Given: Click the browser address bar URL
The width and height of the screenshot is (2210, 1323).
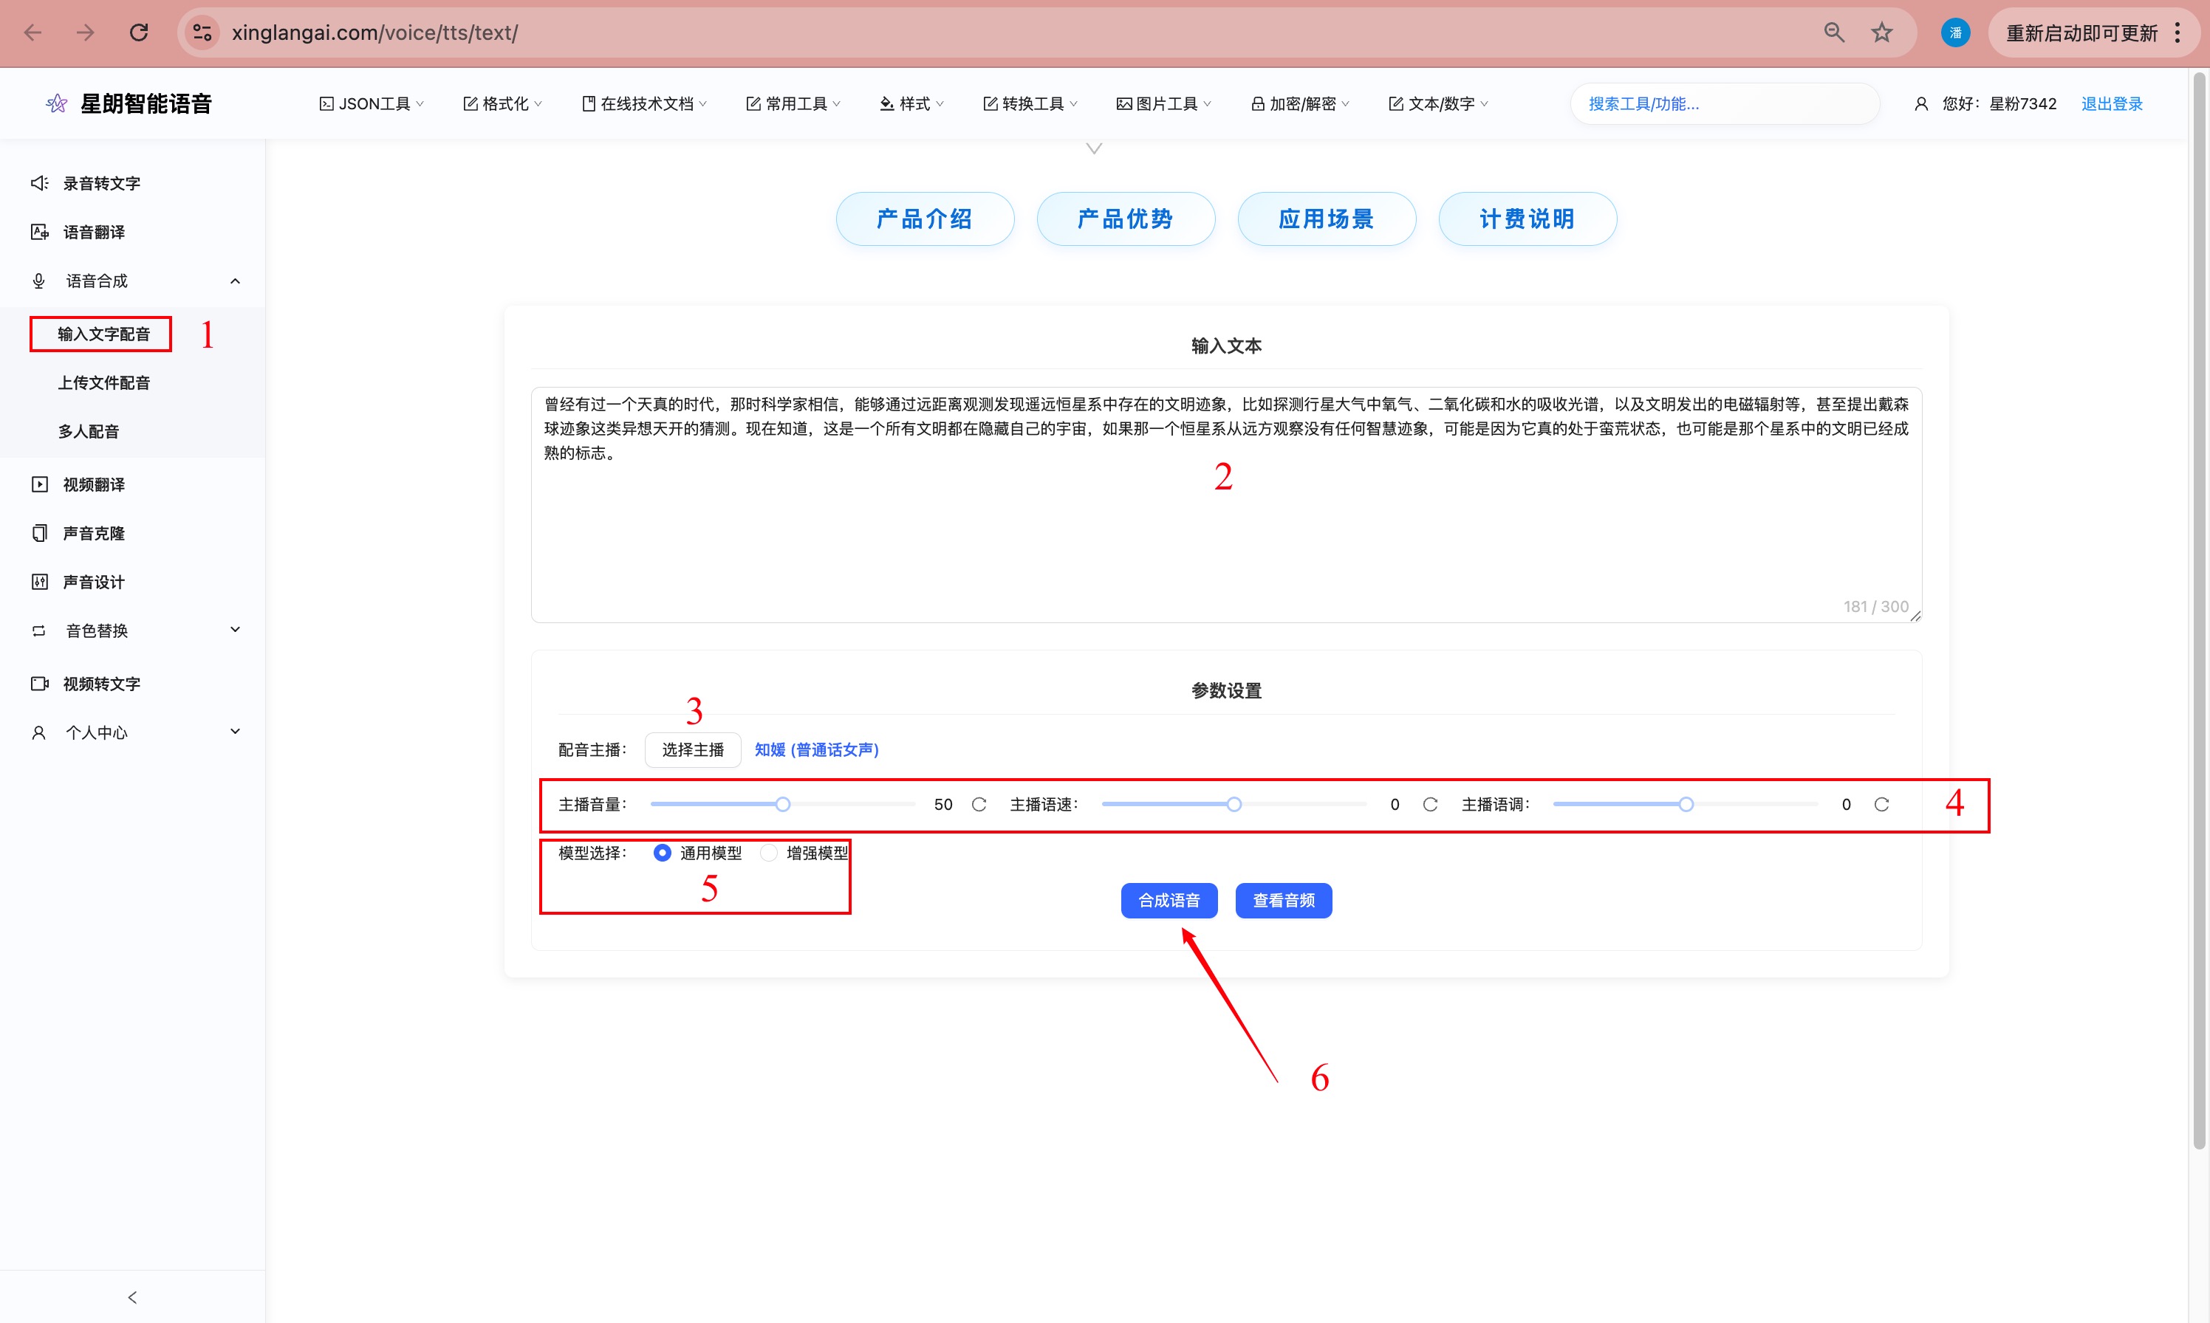Looking at the screenshot, I should 374,33.
